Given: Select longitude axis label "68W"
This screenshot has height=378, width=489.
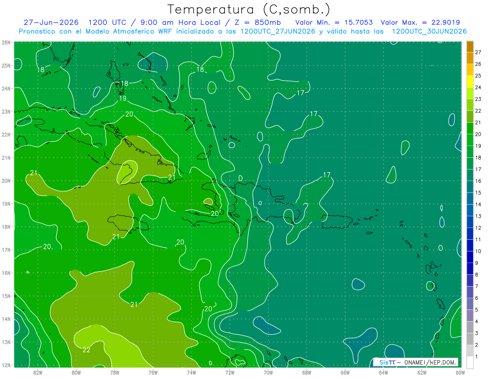Looking at the screenshot, I should tap(306, 372).
